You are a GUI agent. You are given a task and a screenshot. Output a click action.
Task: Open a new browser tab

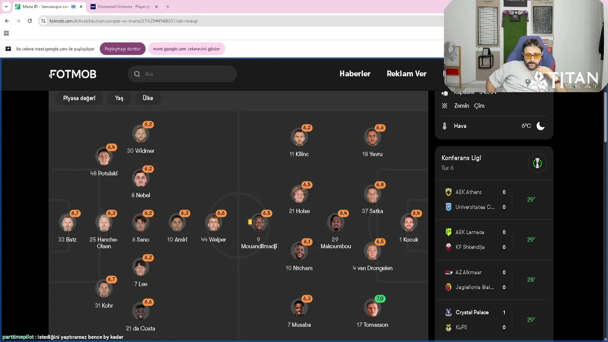tap(168, 7)
